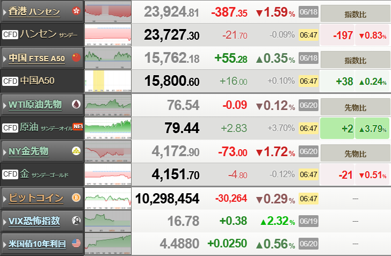Open the NY金先物 link
Viewport: 391px width, 256px height.
point(28,151)
